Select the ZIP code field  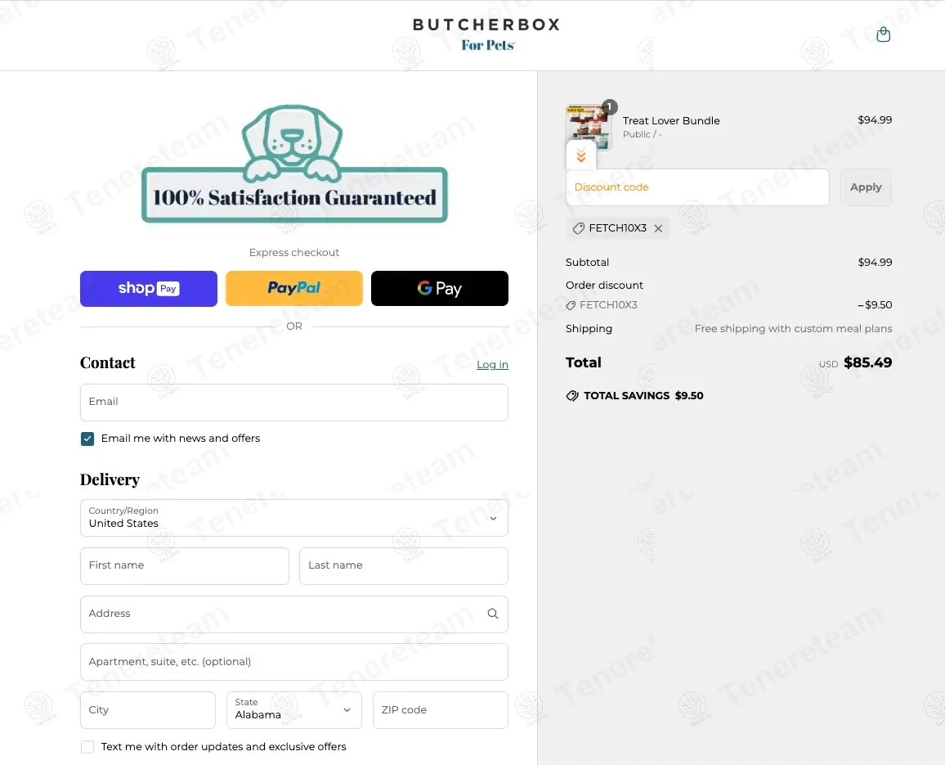(x=440, y=710)
